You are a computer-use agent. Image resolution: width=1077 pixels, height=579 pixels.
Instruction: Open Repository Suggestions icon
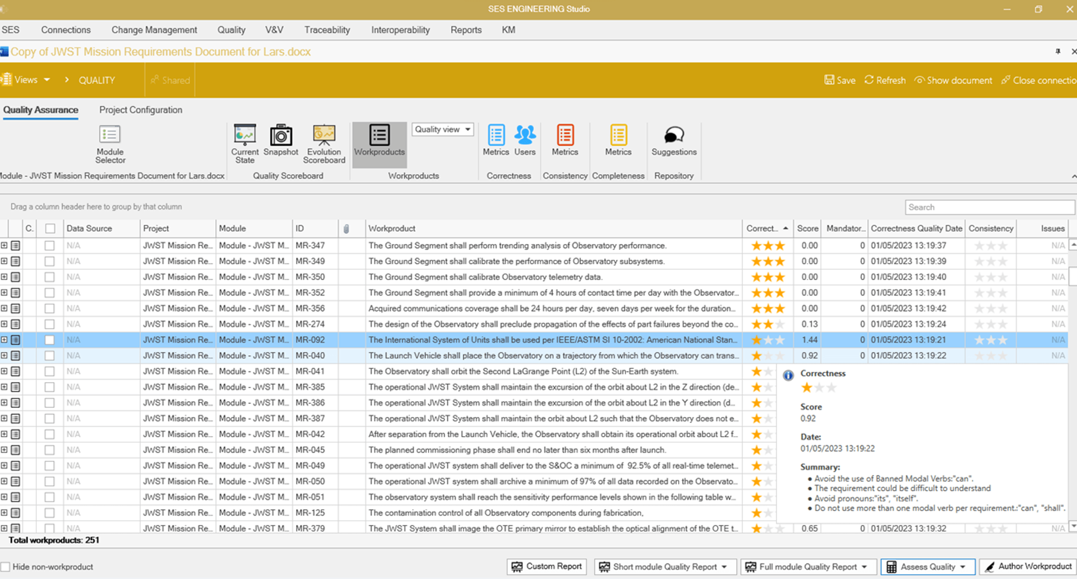click(x=674, y=140)
